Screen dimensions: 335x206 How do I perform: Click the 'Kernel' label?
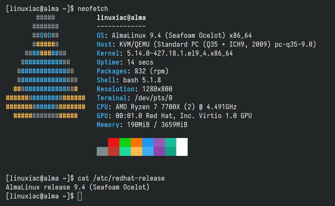(108, 53)
